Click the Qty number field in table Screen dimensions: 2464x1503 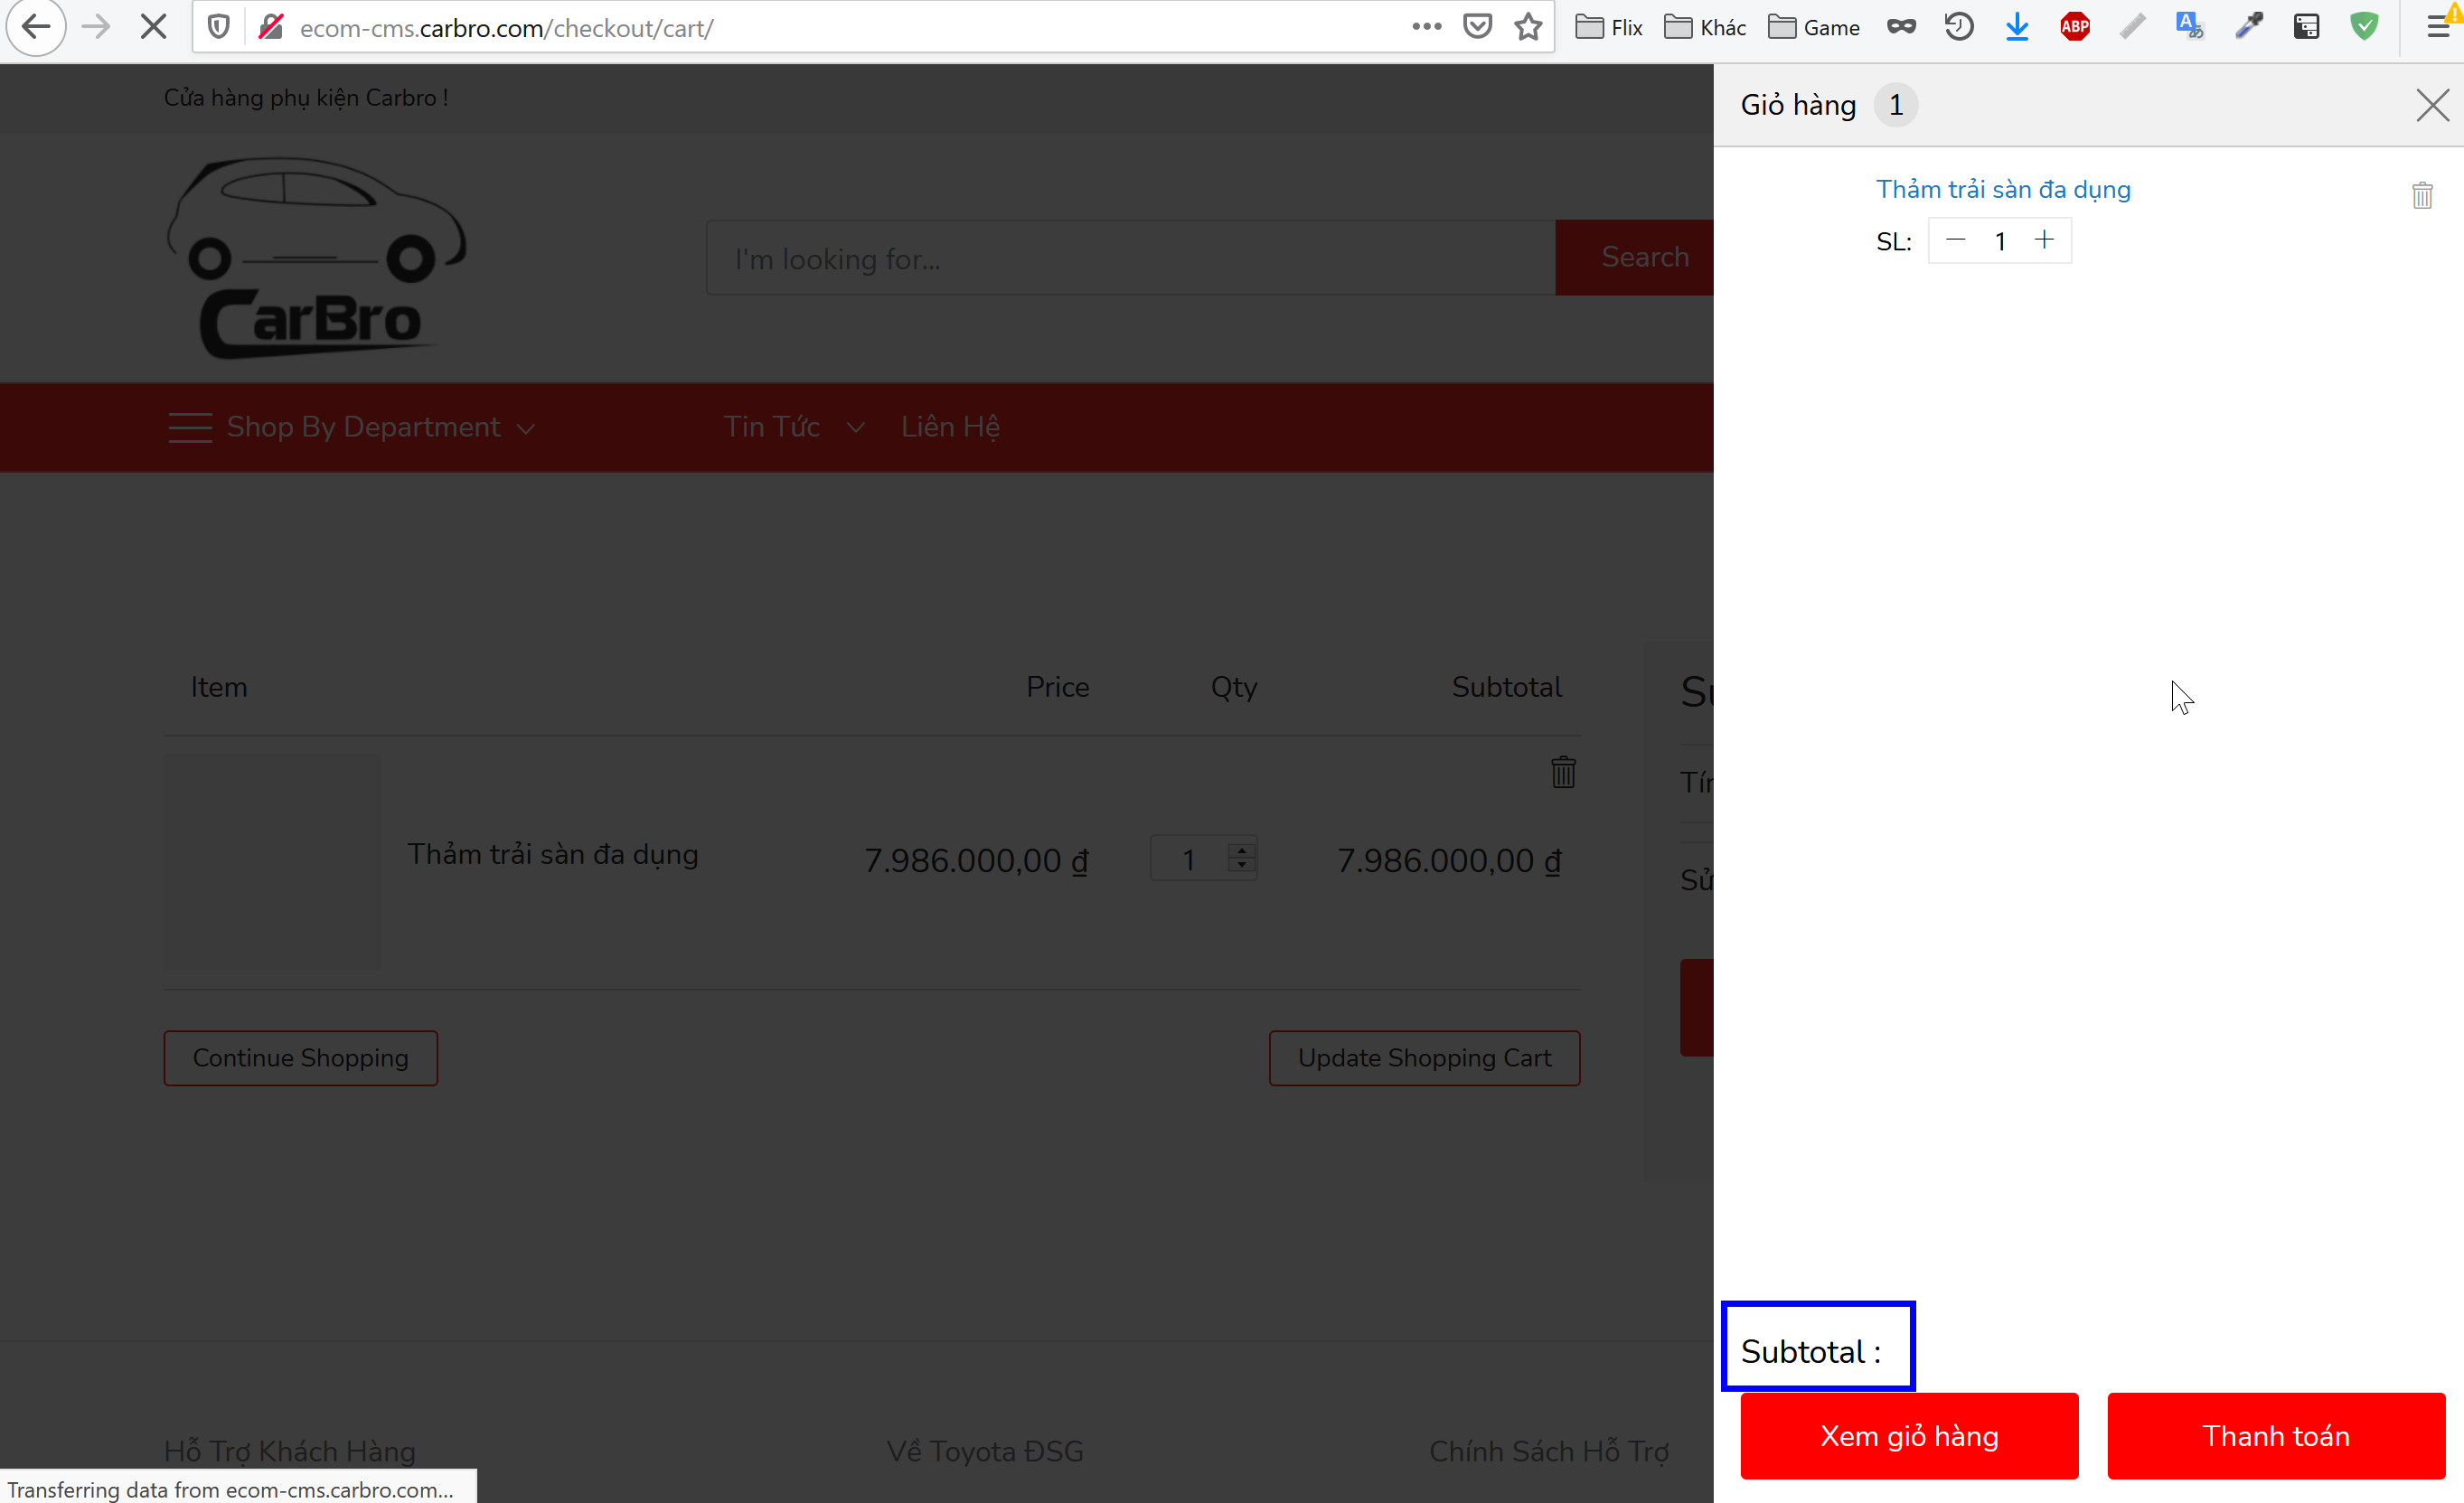tap(1203, 859)
